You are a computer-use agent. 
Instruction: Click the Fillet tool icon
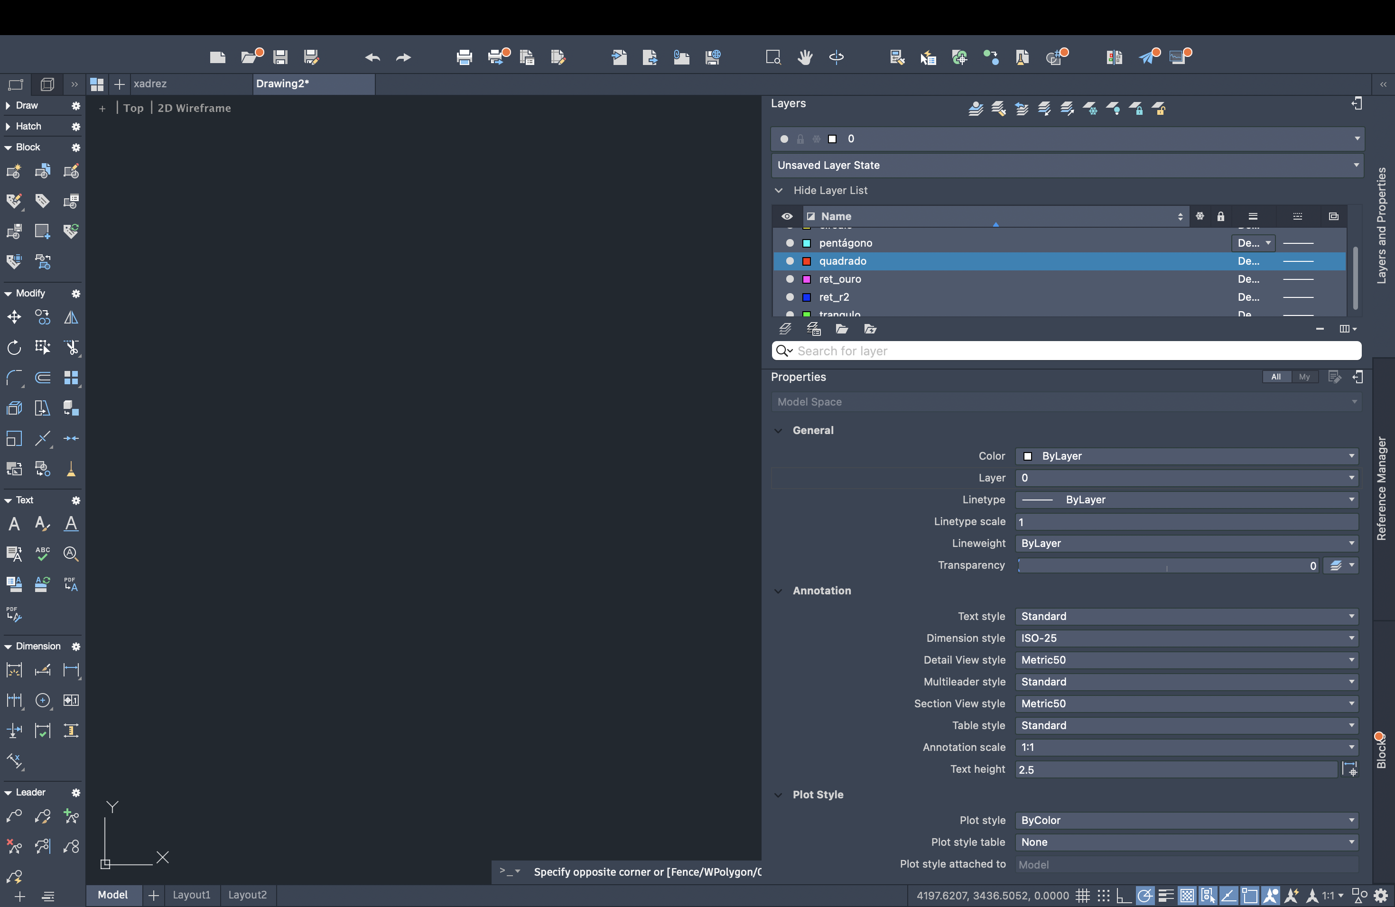pos(14,378)
